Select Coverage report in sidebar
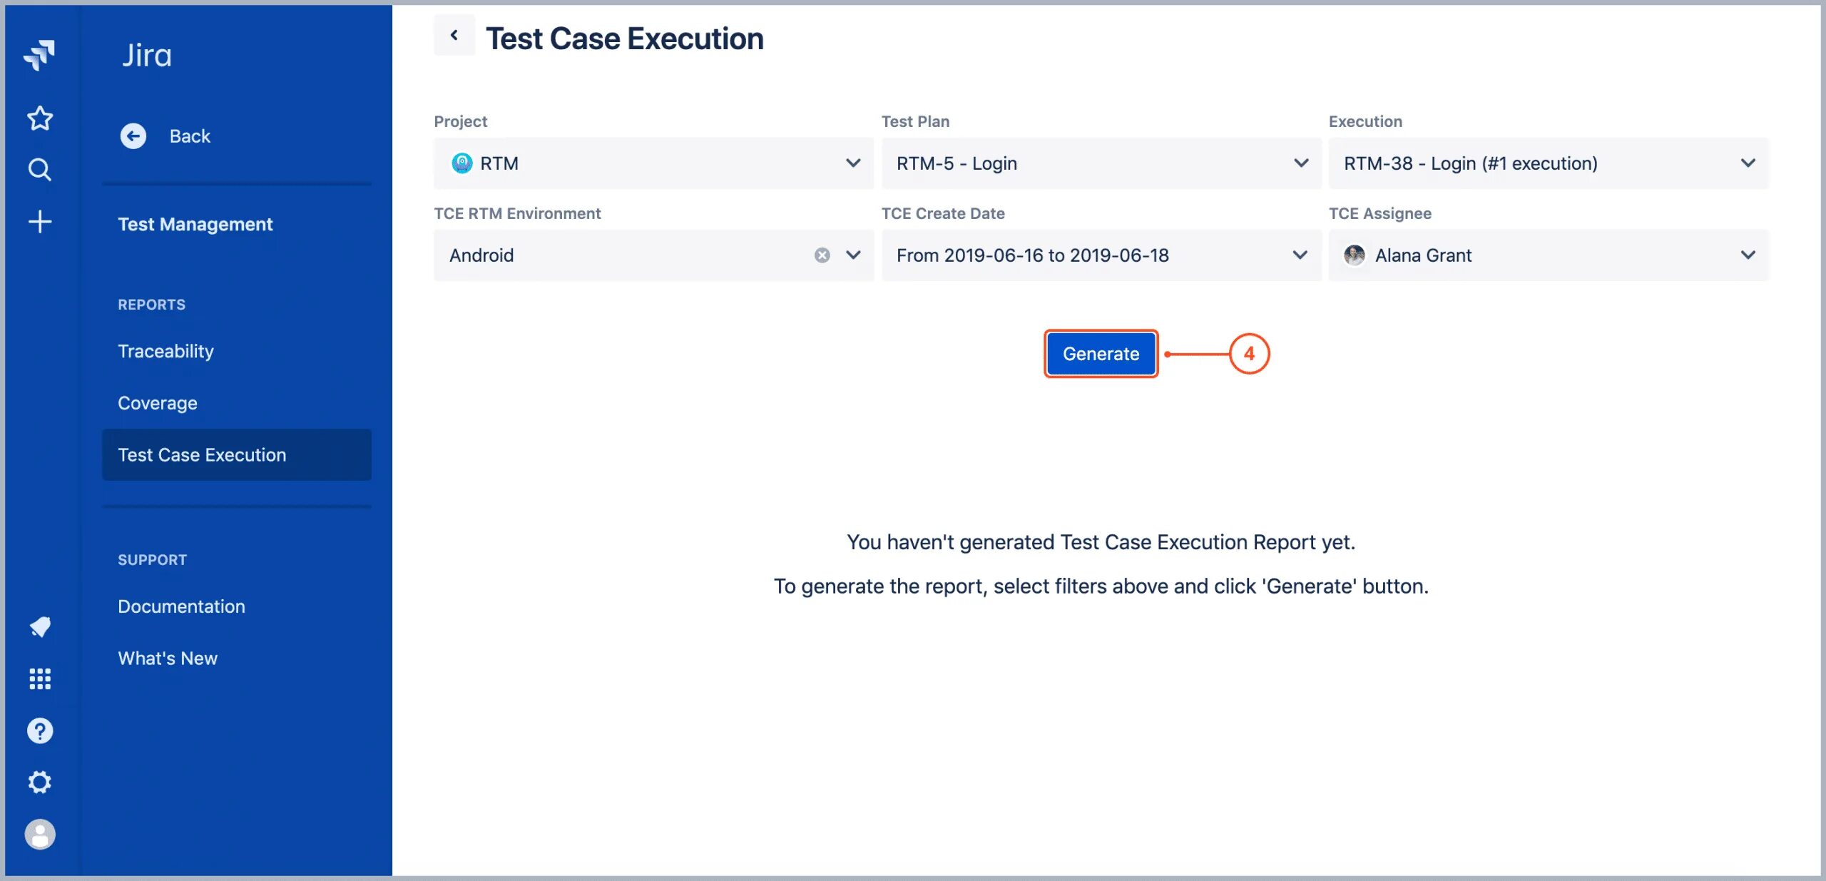The height and width of the screenshot is (881, 1826). (158, 403)
